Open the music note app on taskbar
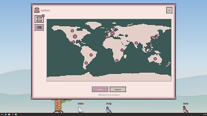 coord(12,114)
